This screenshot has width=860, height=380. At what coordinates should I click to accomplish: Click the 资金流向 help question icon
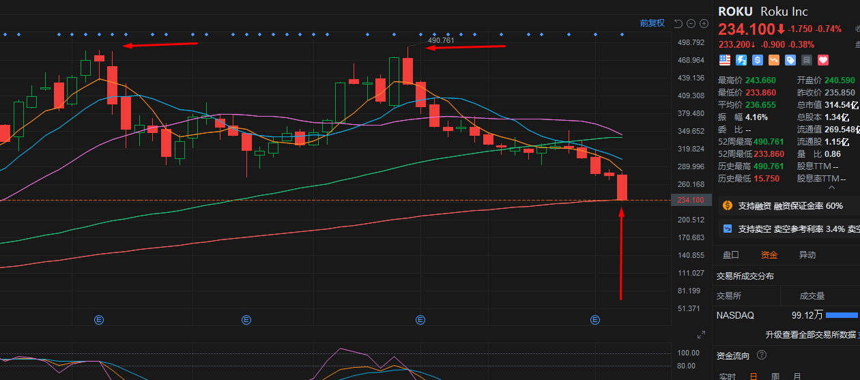pyautogui.click(x=761, y=355)
